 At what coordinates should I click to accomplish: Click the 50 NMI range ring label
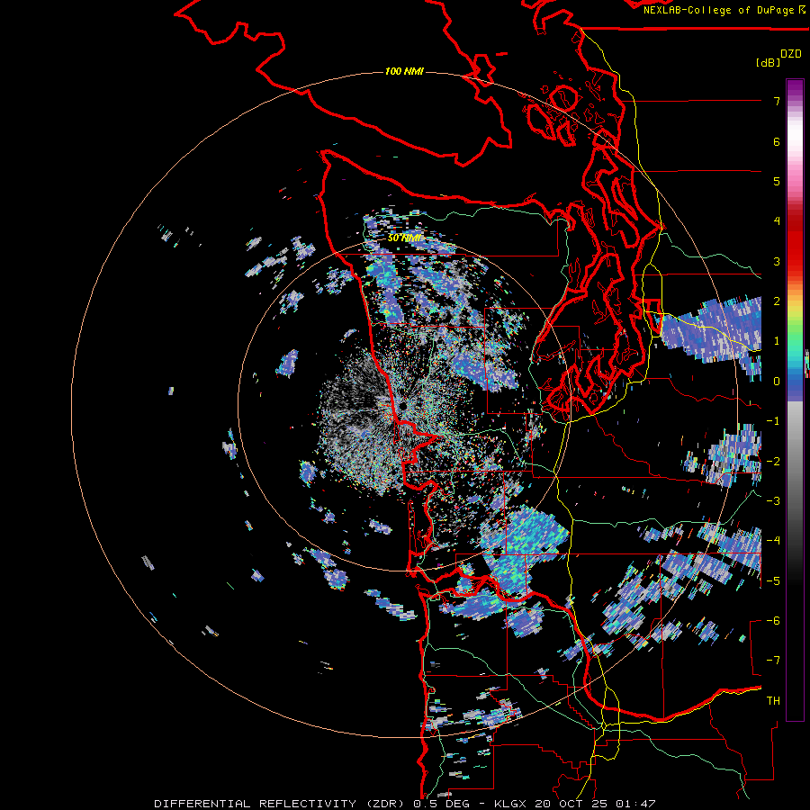(x=404, y=238)
